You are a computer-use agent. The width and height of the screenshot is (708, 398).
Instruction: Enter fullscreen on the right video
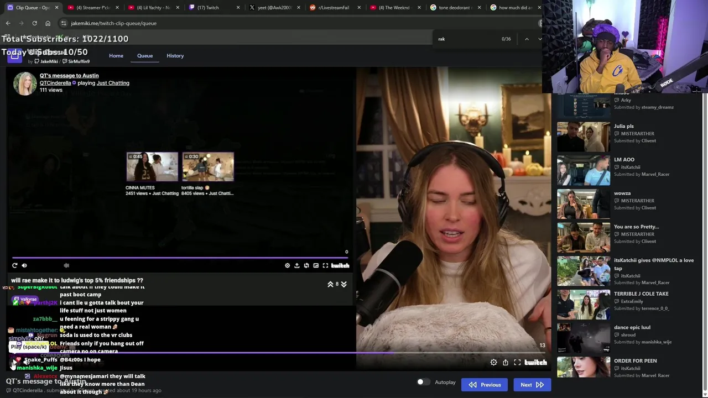(x=517, y=363)
